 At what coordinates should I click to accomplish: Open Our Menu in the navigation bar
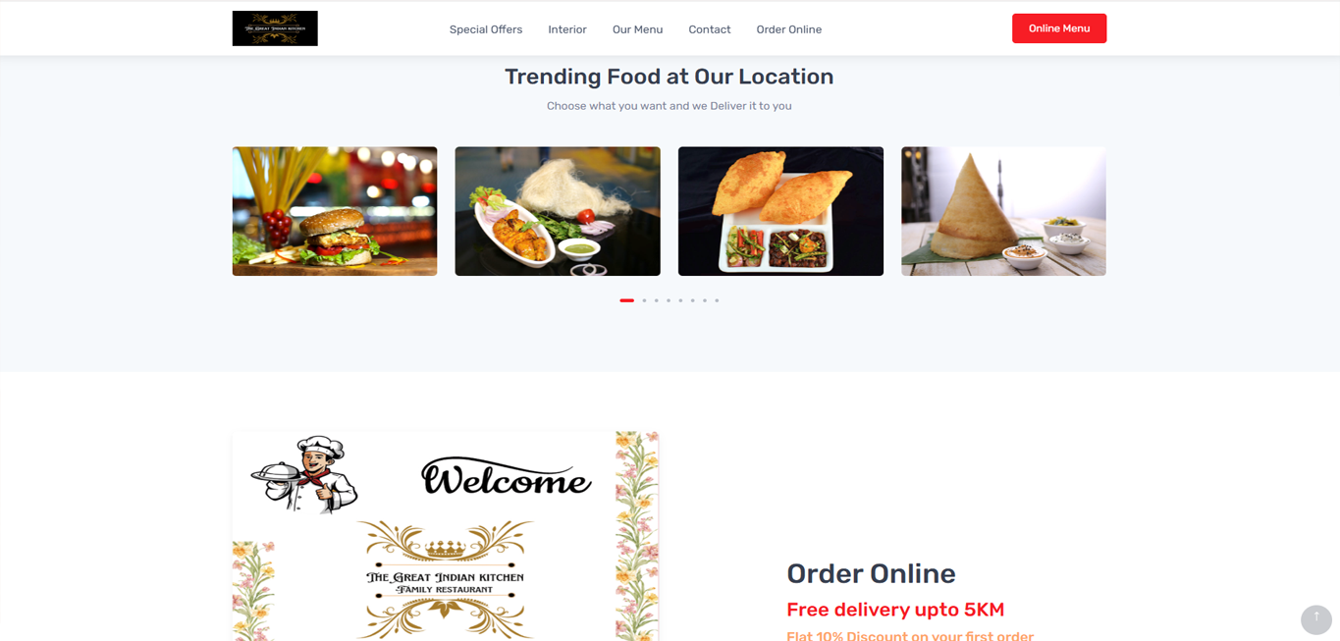637,29
